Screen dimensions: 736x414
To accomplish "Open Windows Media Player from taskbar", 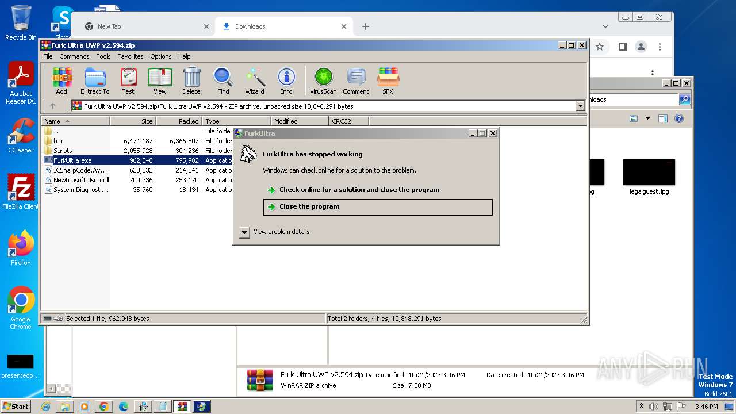I will tap(85, 407).
